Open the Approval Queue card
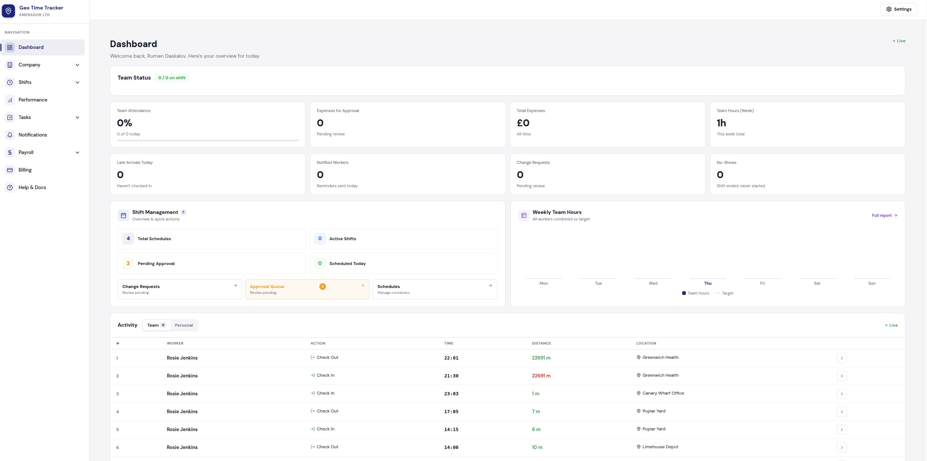Viewport: 927px width, 461px height. point(307,289)
